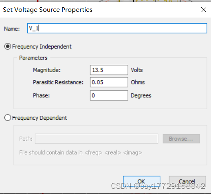Image resolution: width=211 pixels, height=194 pixels.
Task: Select the Frequency Dependent radio circle
Action: coord(8,118)
